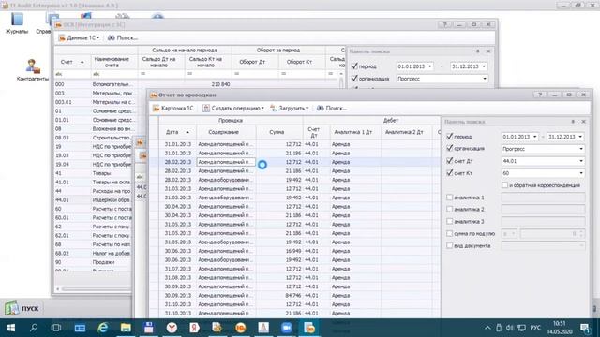The width and height of the screenshot is (600, 337).
Task: Open the end date 31.12.2013 dropdown in the report panel
Action: coord(580,137)
